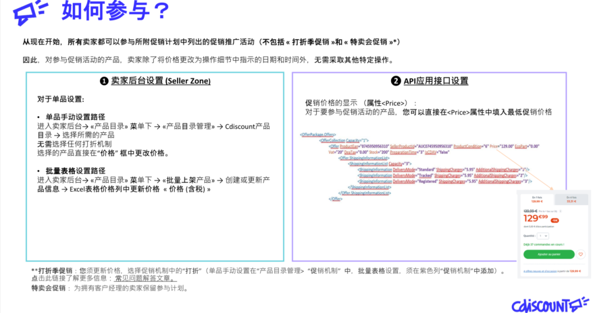Click the XML line with DeliveryMode="Standard"
Viewport: 595px width, 313px height.
[x=443, y=170]
